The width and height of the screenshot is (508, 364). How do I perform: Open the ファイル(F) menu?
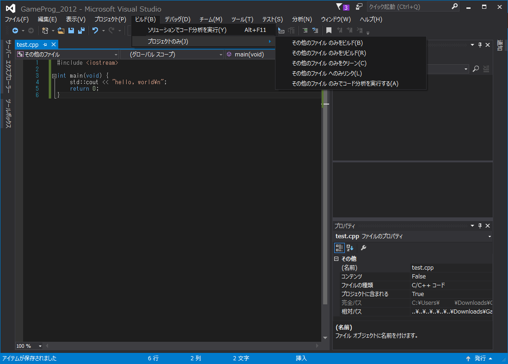point(17,19)
